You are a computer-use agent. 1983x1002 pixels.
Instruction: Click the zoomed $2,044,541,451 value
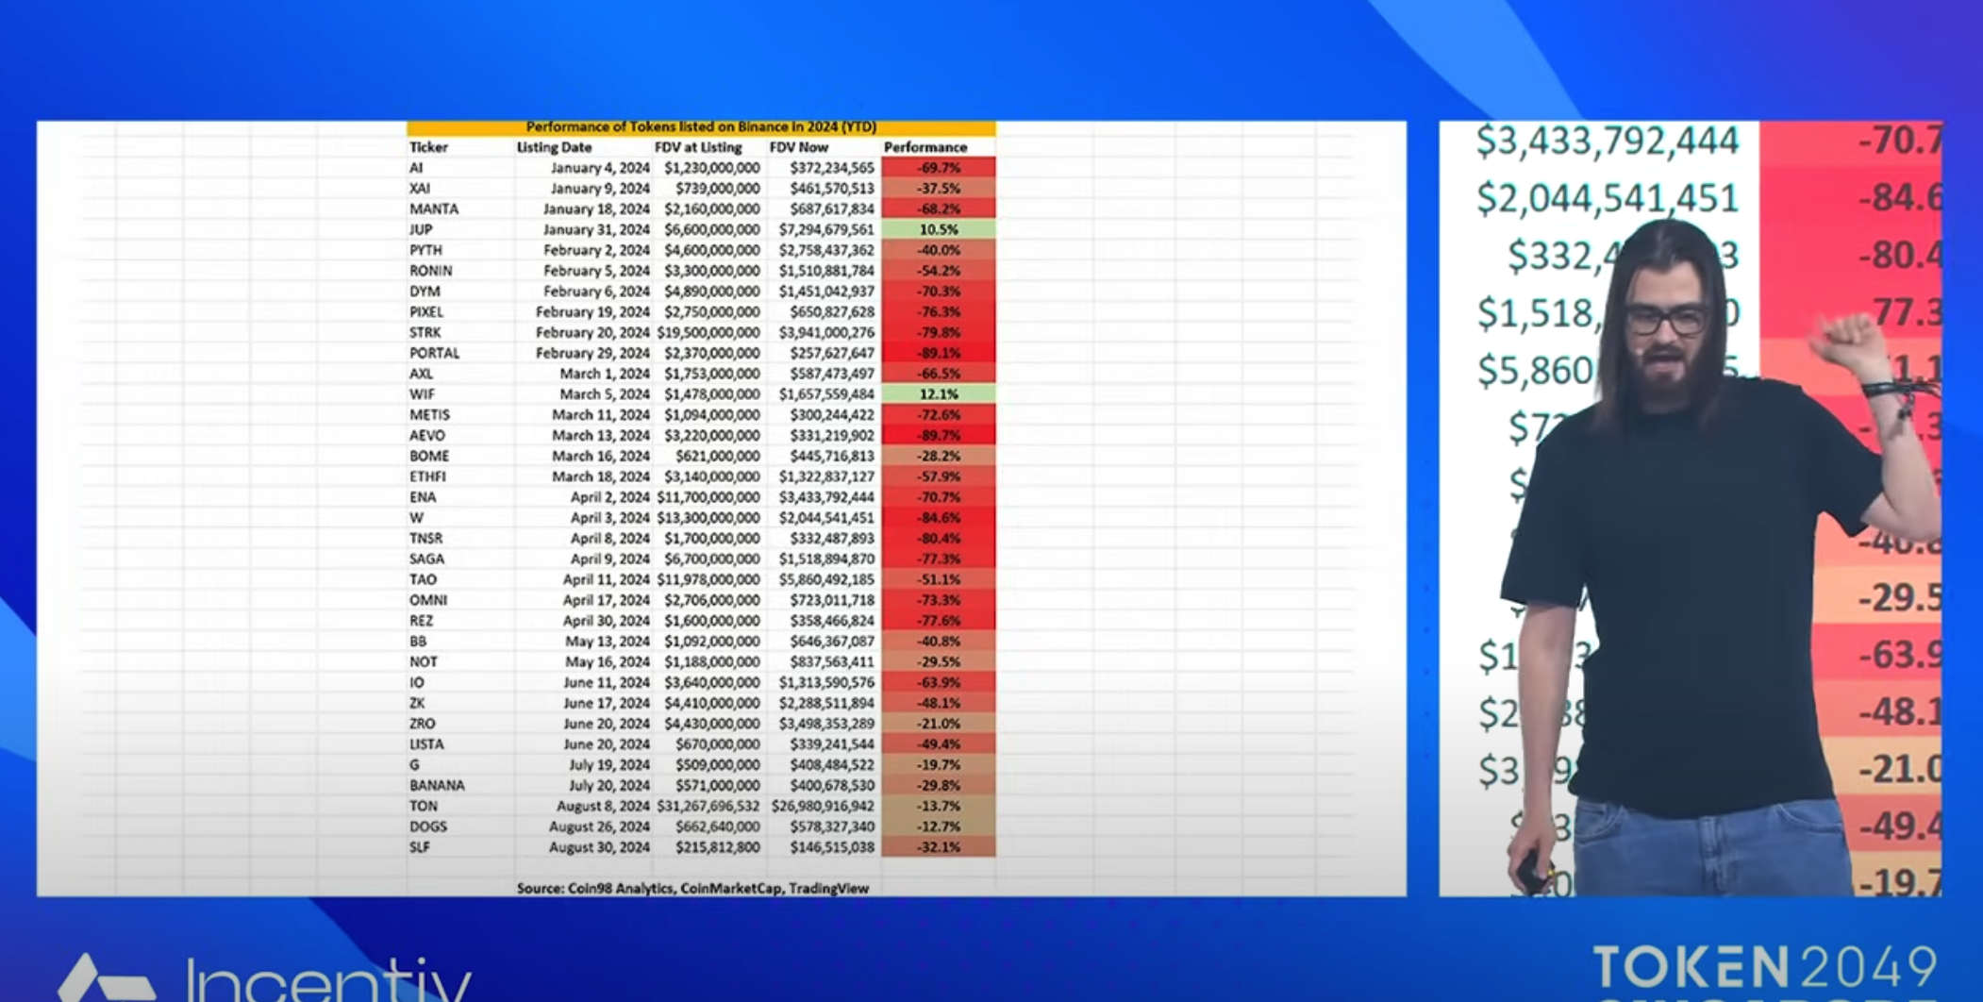1607,199
